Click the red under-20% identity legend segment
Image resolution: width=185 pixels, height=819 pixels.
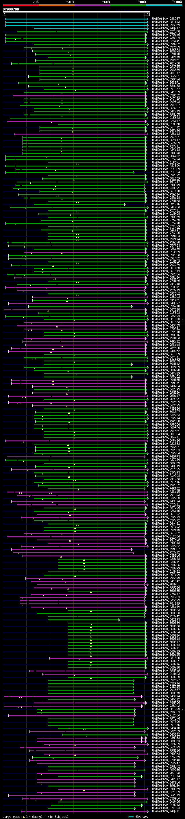pos(21,5)
